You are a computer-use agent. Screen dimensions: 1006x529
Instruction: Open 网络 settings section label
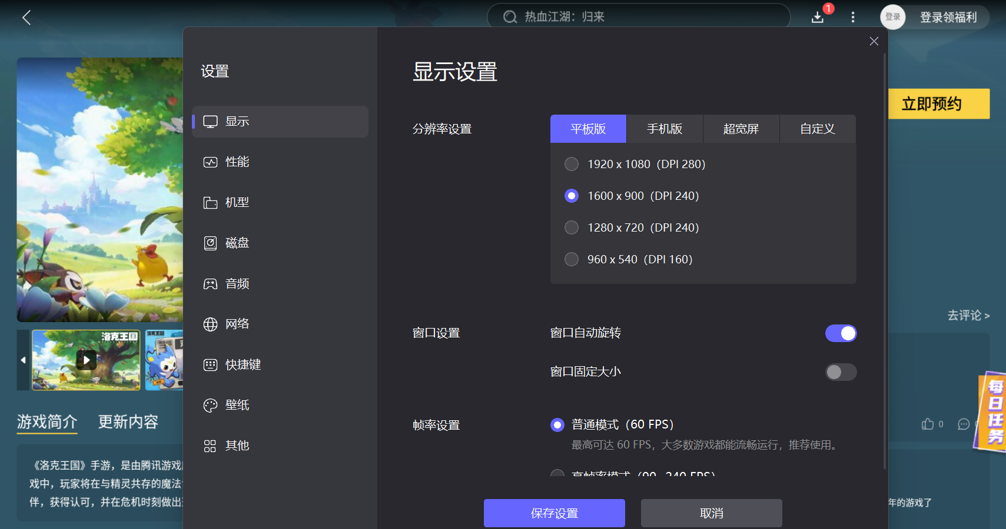[x=237, y=324]
